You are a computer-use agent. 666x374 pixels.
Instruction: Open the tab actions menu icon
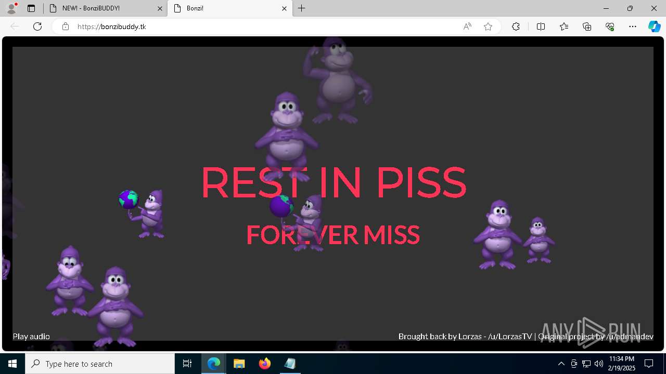31,8
